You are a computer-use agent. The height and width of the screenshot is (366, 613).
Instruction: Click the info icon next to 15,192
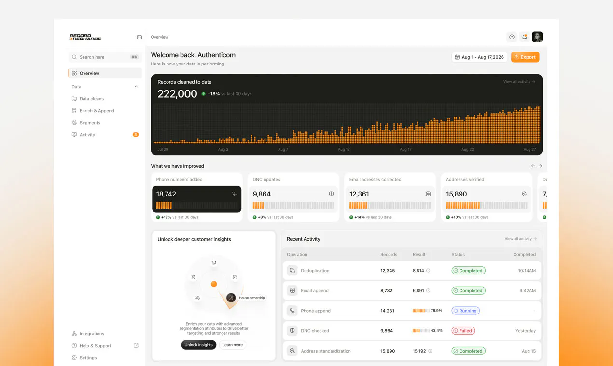430,351
